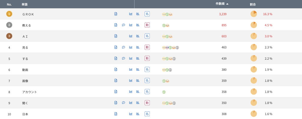
Task: Toggle the sort arrow beside 件数順
Action: coord(227,4)
